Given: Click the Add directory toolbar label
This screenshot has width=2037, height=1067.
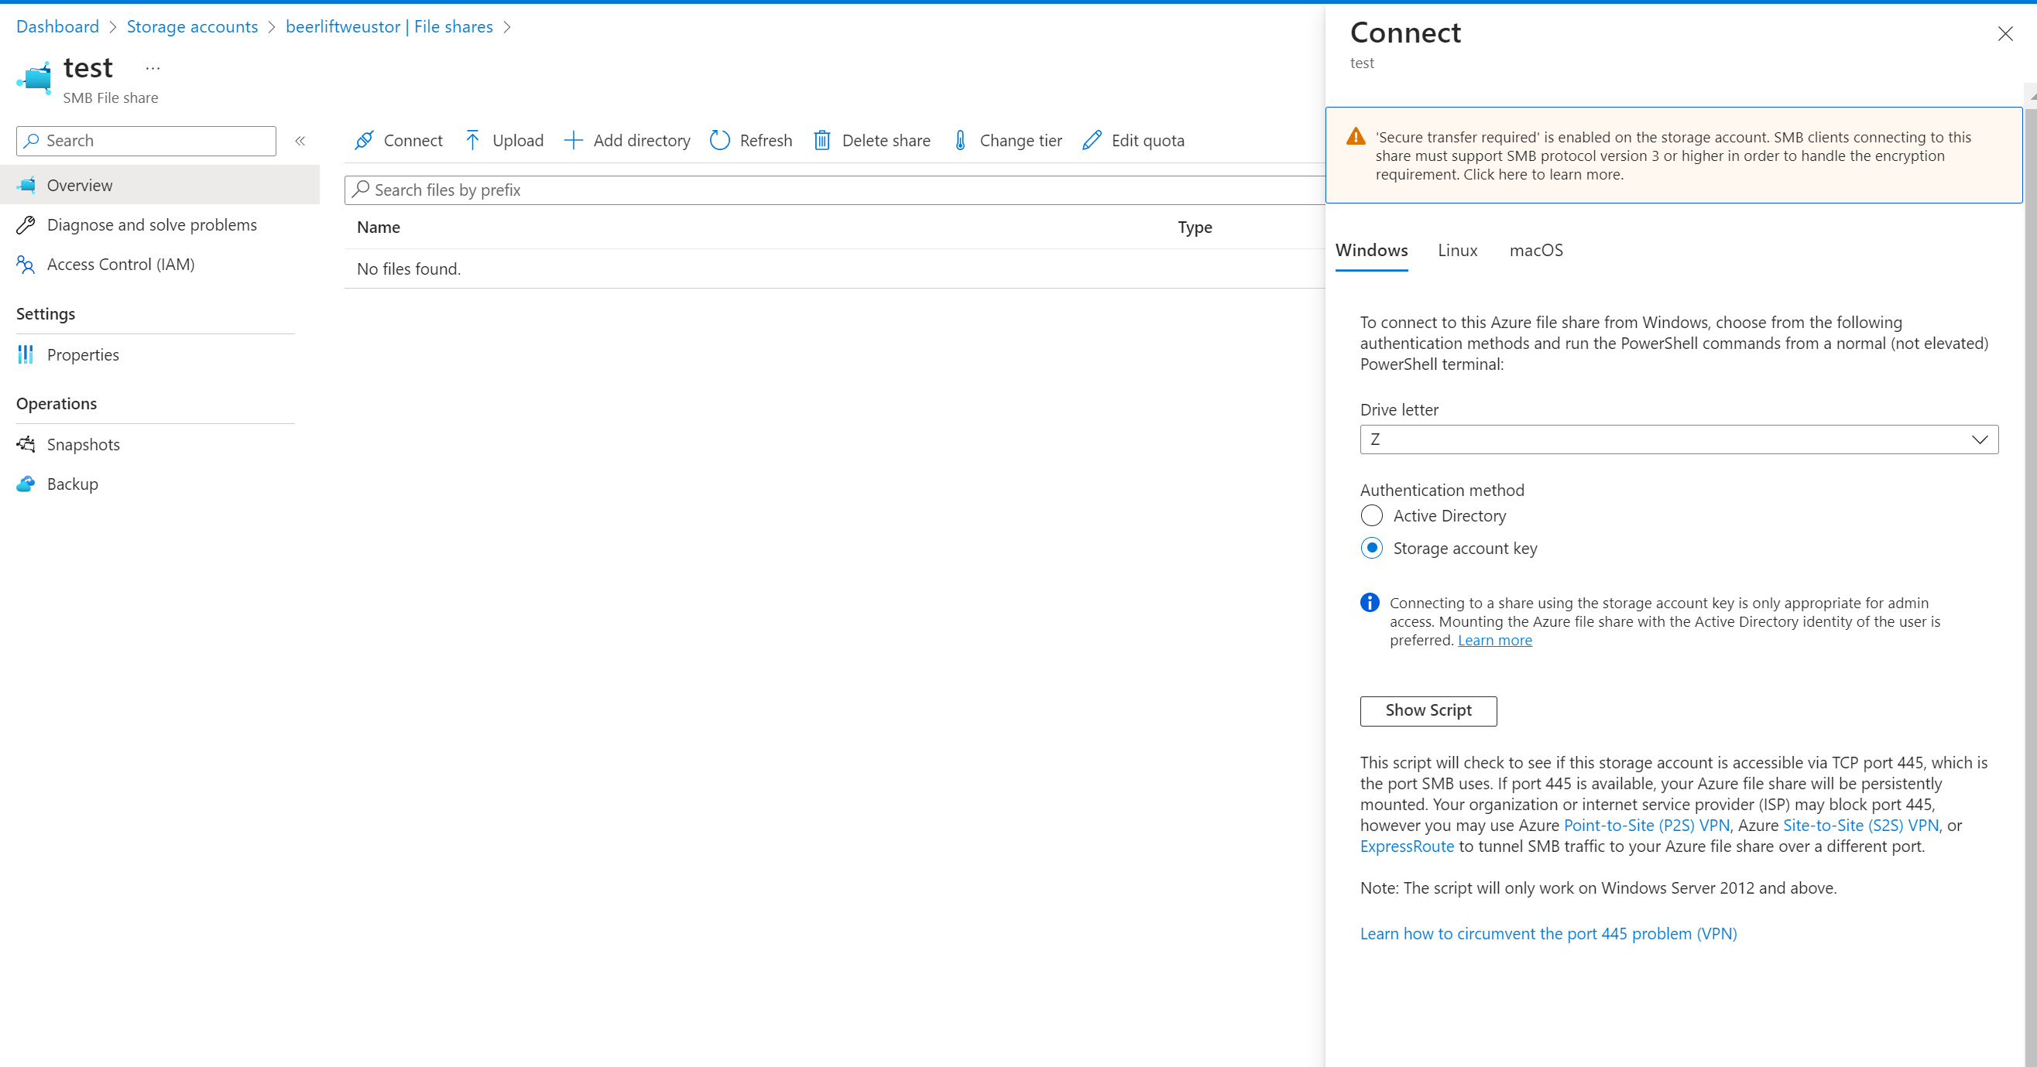Looking at the screenshot, I should click(642, 141).
